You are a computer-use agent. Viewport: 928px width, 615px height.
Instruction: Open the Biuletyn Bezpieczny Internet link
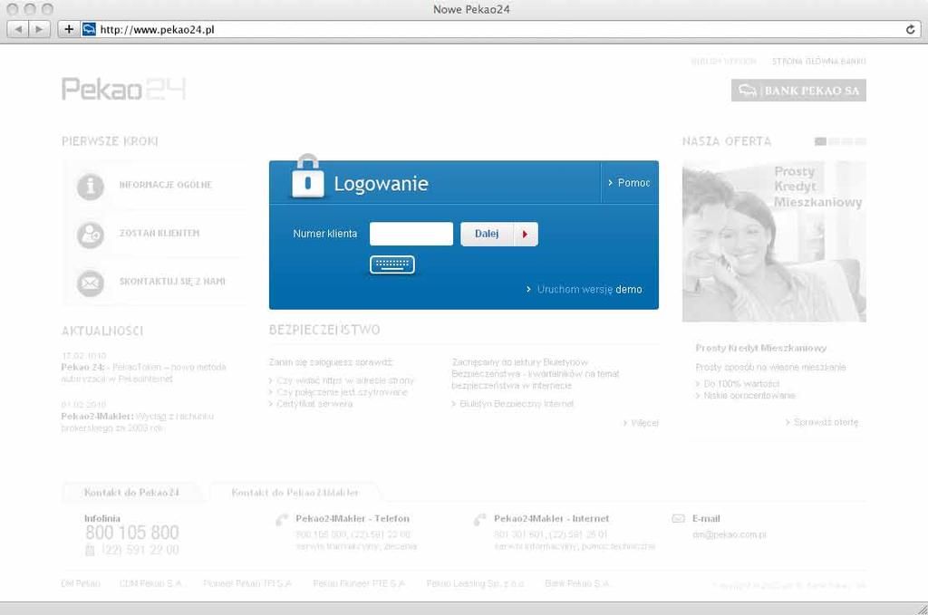(513, 404)
